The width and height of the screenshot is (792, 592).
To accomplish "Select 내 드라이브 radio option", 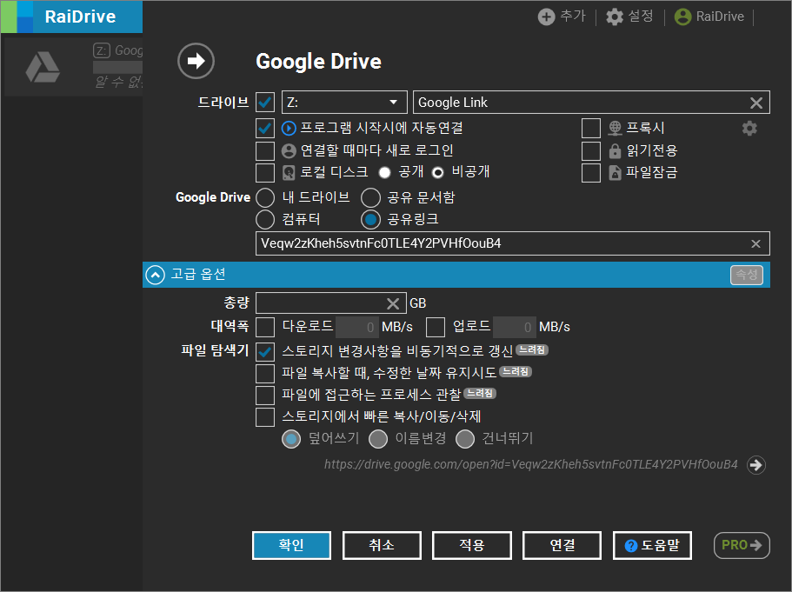I will point(265,197).
